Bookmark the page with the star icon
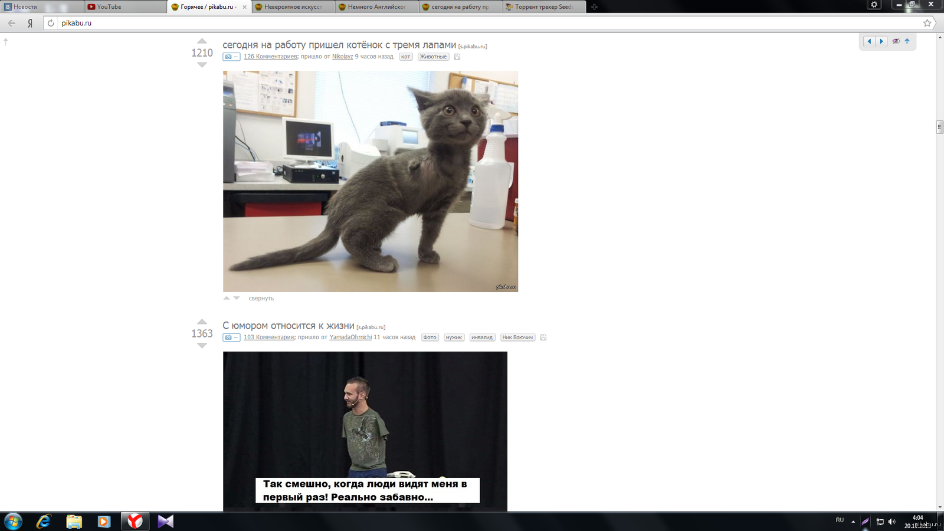This screenshot has height=531, width=944. [x=927, y=23]
